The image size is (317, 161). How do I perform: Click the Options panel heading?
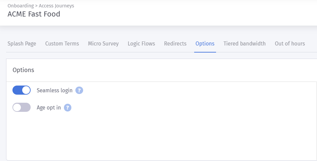coord(23,70)
